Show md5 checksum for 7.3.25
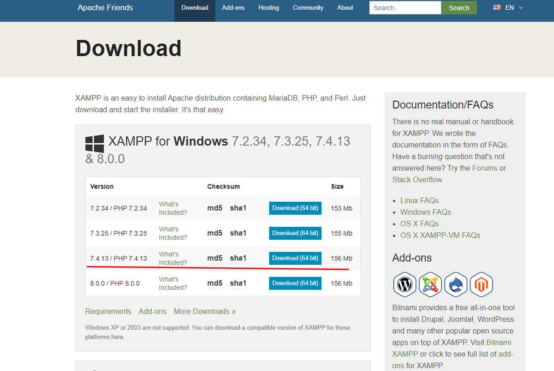The width and height of the screenshot is (554, 371). [x=215, y=233]
